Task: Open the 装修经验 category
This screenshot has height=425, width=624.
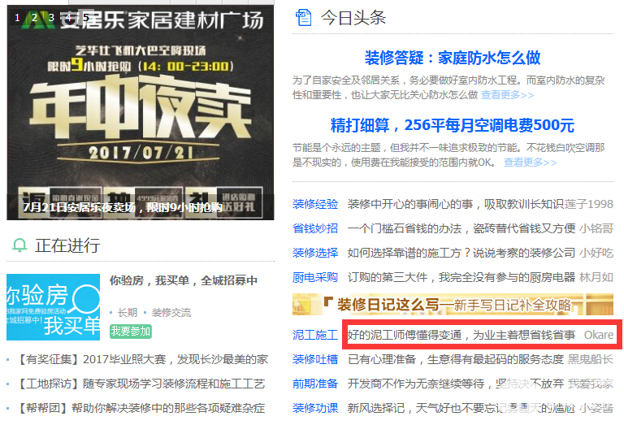Action: [x=315, y=204]
